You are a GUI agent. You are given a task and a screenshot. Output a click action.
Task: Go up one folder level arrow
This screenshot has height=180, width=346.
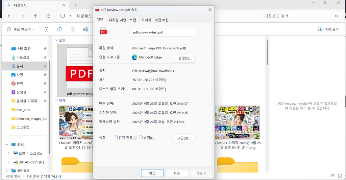click(35, 16)
